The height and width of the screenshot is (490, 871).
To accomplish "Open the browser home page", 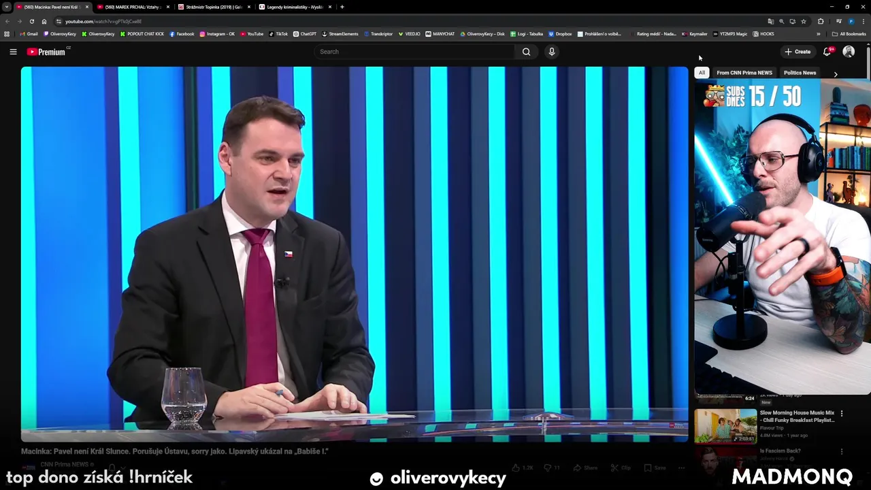I will pos(44,22).
